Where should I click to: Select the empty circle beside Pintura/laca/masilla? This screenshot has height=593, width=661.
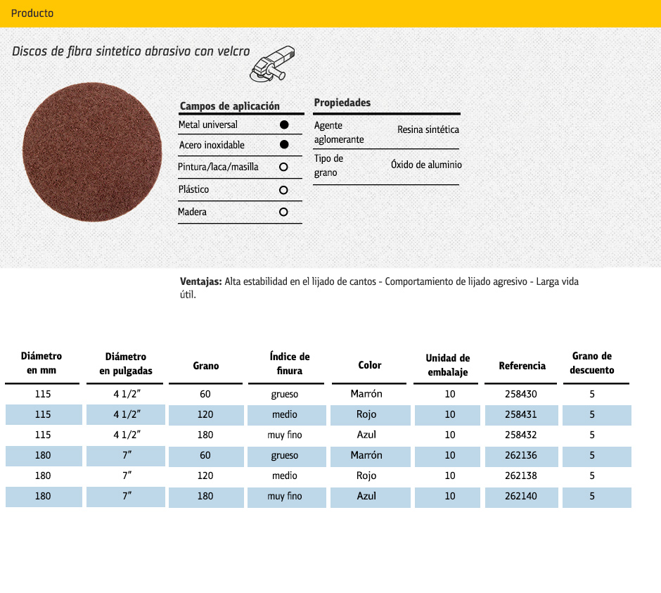point(283,167)
